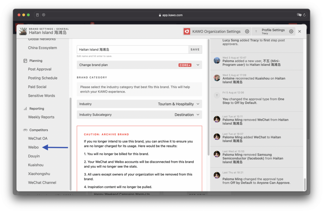The width and height of the screenshot is (323, 212).
Task: Open WeChat Channel competitors
Action: click(x=42, y=183)
